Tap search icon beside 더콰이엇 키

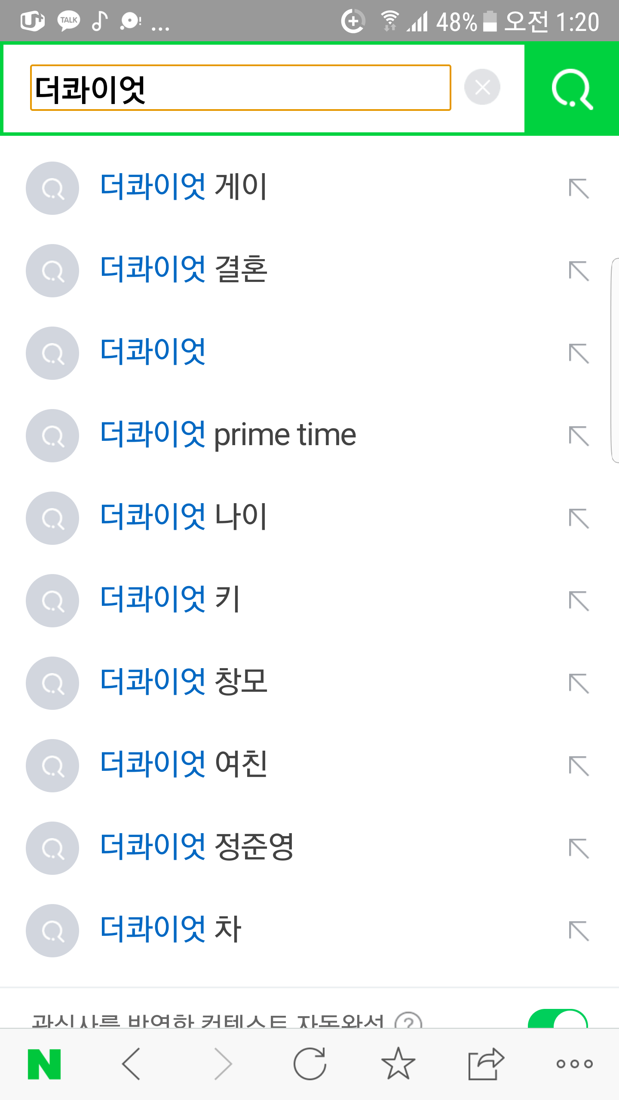coord(52,601)
